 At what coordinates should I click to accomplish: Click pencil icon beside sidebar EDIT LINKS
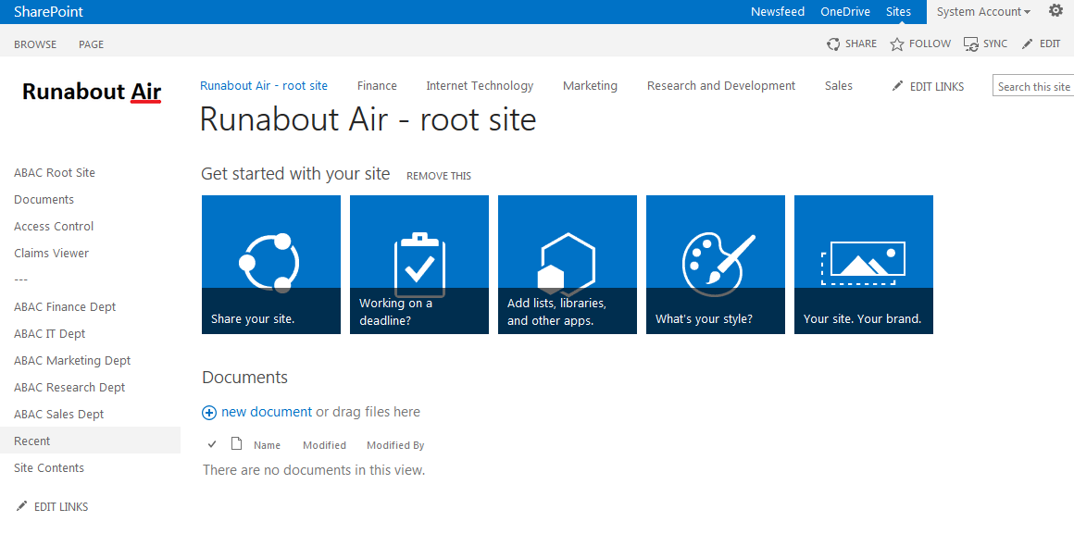tap(22, 506)
